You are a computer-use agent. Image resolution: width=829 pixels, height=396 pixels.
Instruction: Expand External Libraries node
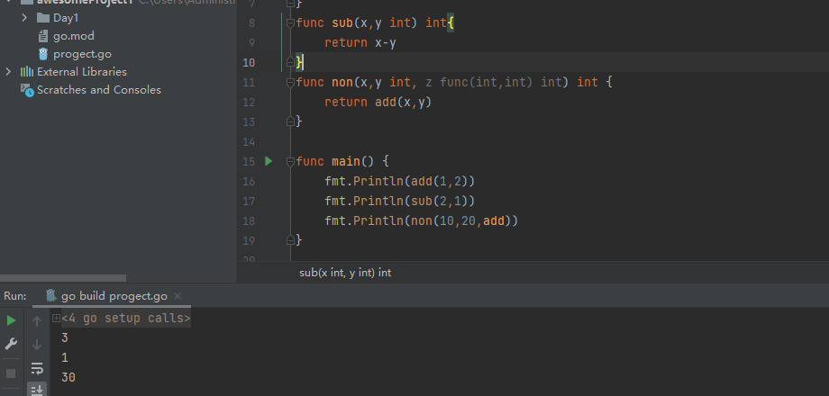8,72
